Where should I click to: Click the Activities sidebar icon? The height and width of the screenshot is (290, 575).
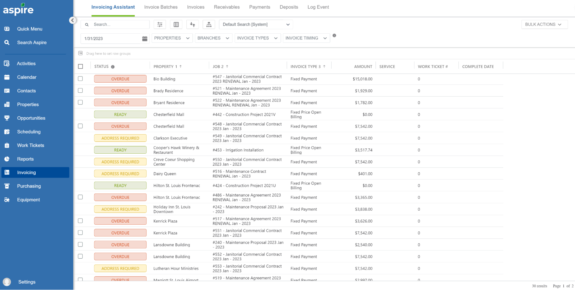pyautogui.click(x=7, y=64)
